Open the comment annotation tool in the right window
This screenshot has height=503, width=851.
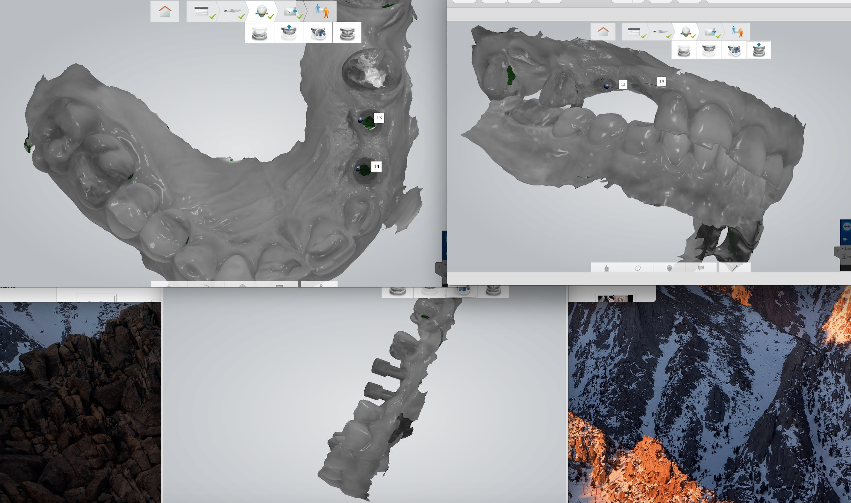point(700,268)
